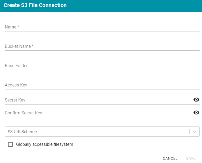This screenshot has width=202, height=163.
Task: Click the asterisk beside Bucket Name label
Action: click(33, 46)
